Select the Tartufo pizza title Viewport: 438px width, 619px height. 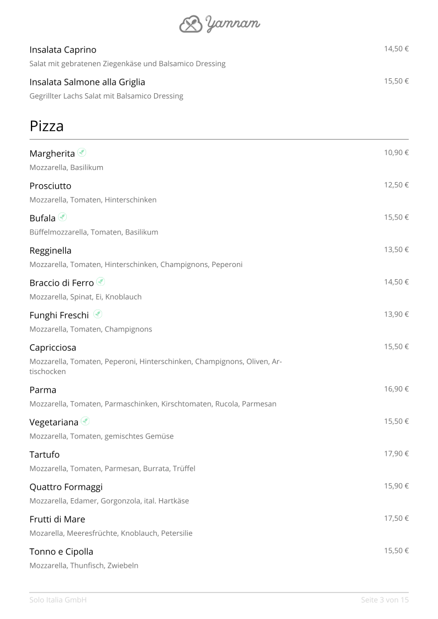tap(45, 455)
